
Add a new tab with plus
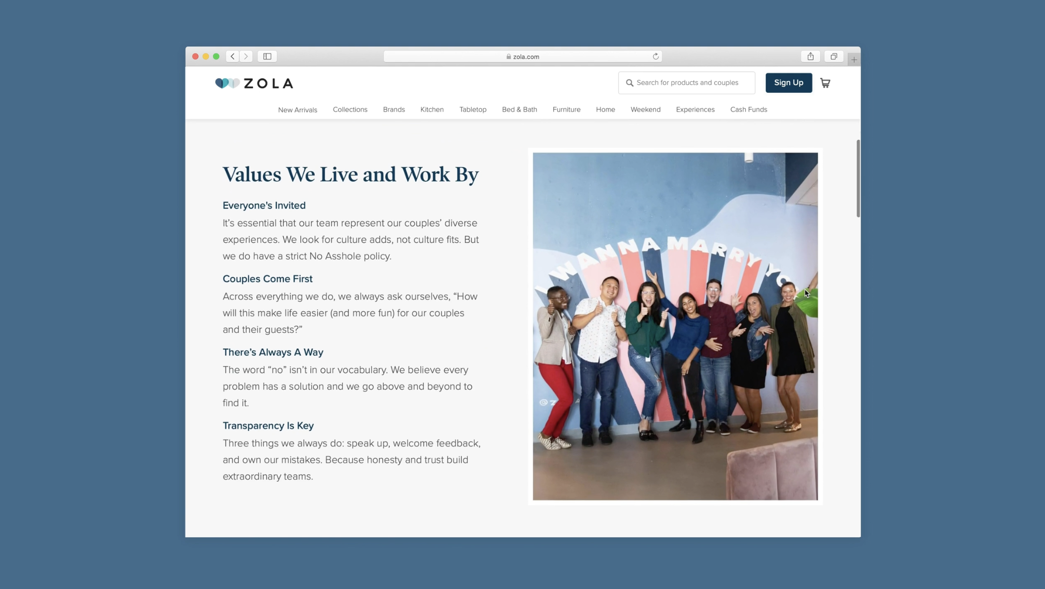853,60
